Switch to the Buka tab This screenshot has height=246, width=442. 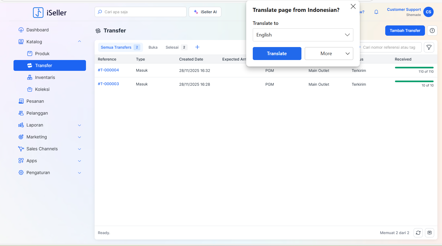(x=153, y=47)
